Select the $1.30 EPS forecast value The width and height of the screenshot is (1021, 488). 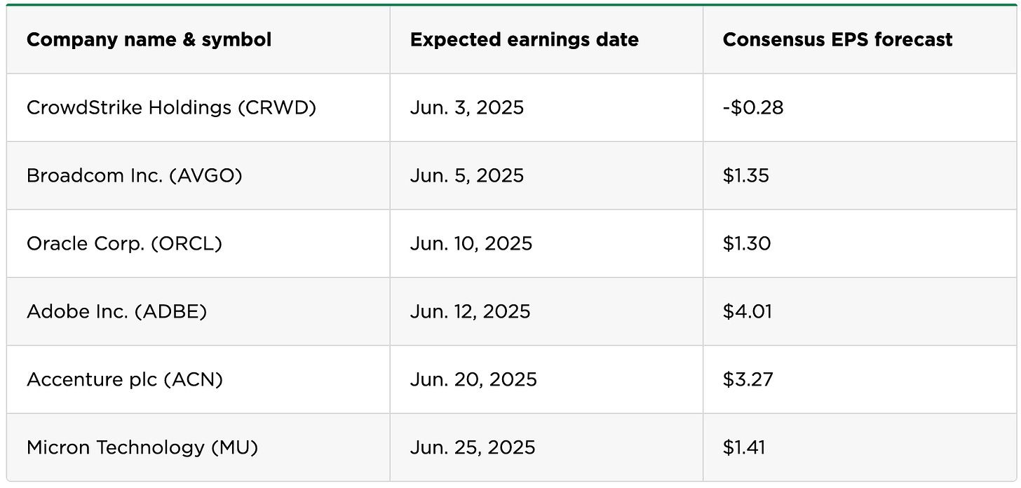coord(747,243)
